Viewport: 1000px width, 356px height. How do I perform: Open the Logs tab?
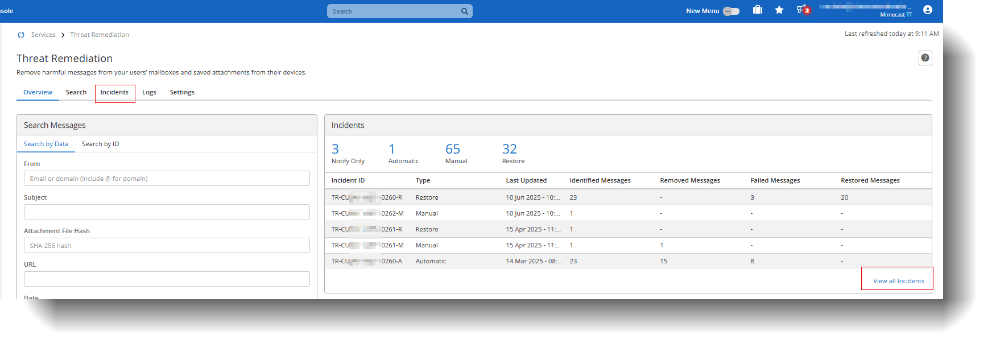(x=149, y=93)
